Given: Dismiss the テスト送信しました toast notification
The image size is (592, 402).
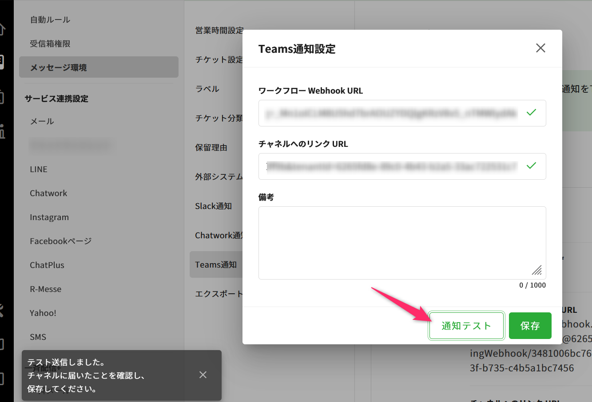Looking at the screenshot, I should point(203,375).
